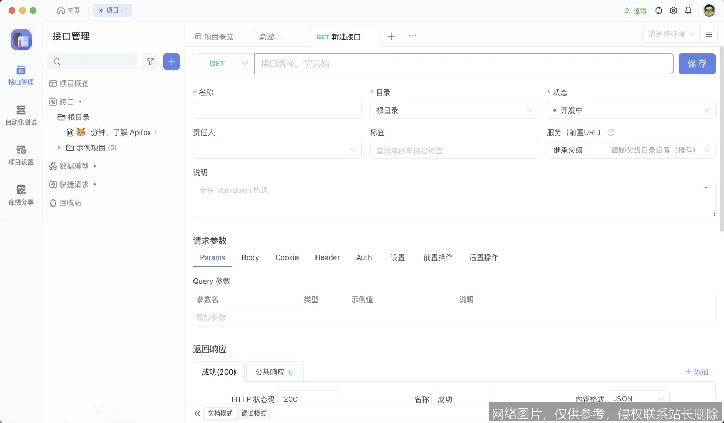The height and width of the screenshot is (423, 724).
Task: Click the Apifox project logo
Action: coord(21,40)
